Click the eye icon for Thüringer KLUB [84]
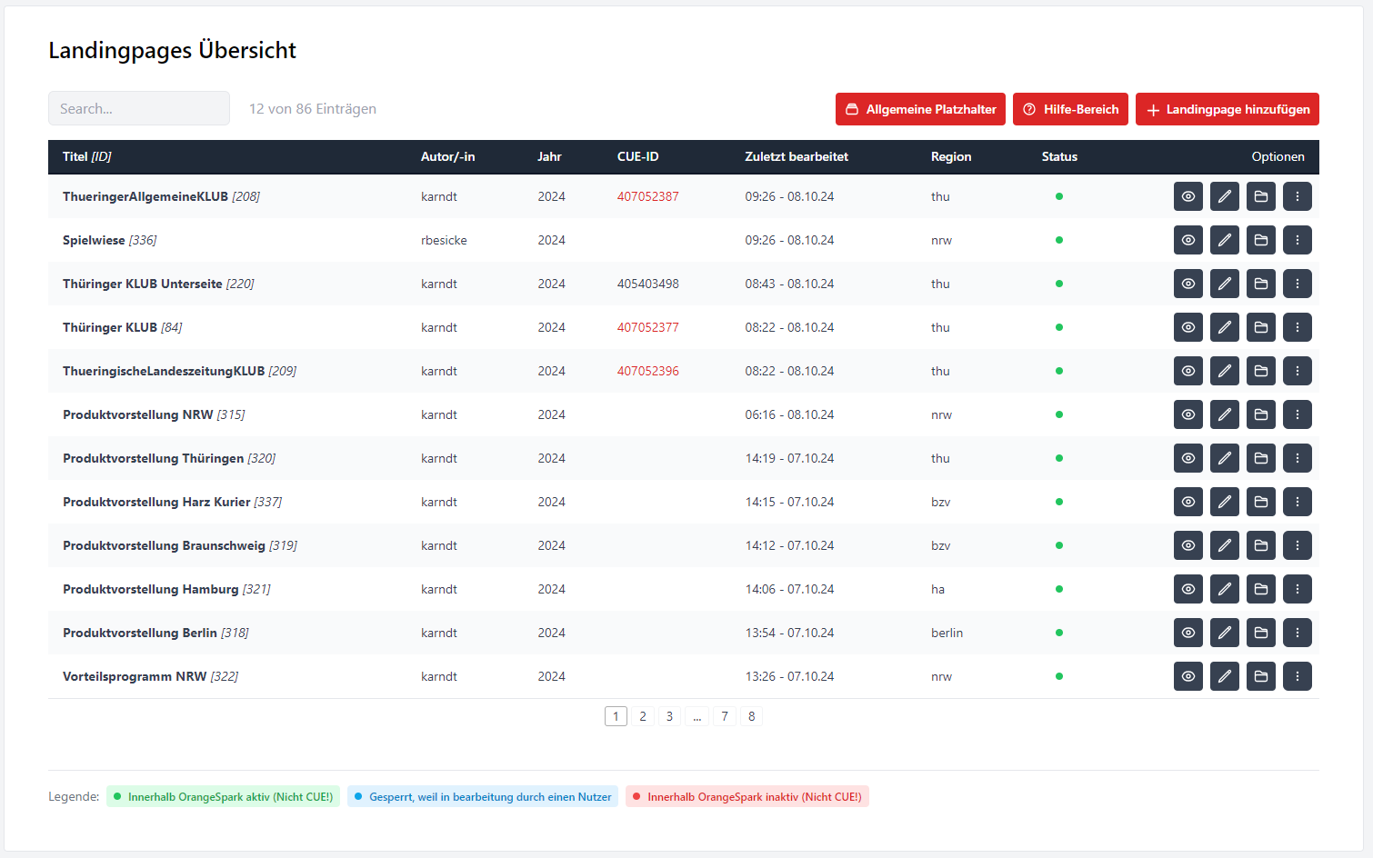 [1188, 327]
